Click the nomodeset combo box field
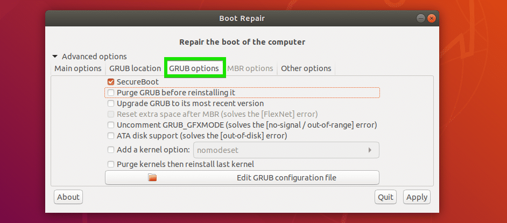Viewport: 507px width, 223px height. (286, 150)
